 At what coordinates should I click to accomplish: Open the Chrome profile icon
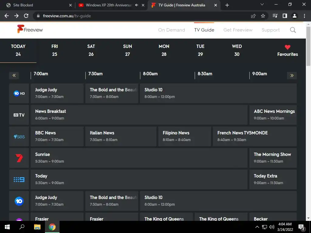coord(295,16)
